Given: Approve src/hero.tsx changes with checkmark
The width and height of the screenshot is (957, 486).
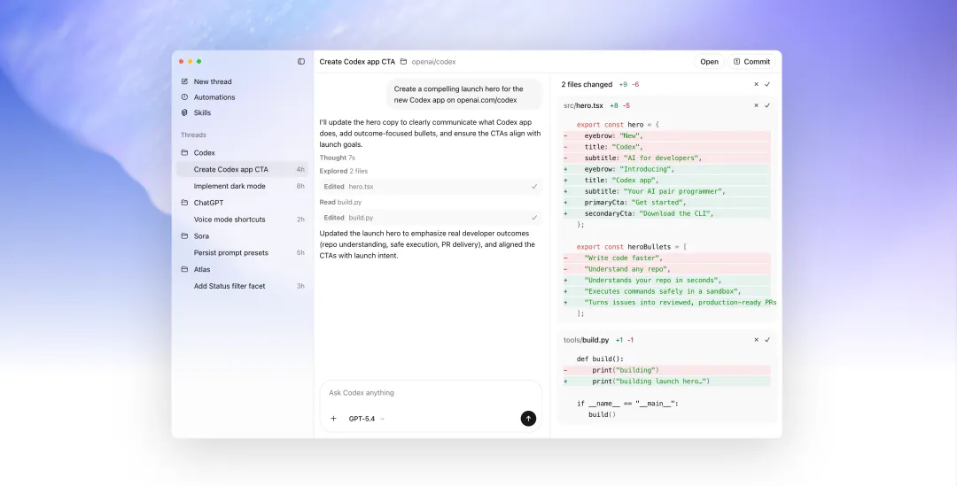Looking at the screenshot, I should pyautogui.click(x=767, y=105).
